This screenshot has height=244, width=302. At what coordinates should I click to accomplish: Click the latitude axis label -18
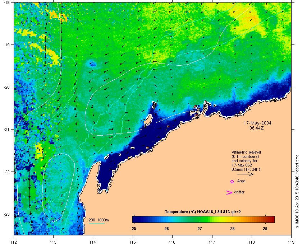(6, 2)
